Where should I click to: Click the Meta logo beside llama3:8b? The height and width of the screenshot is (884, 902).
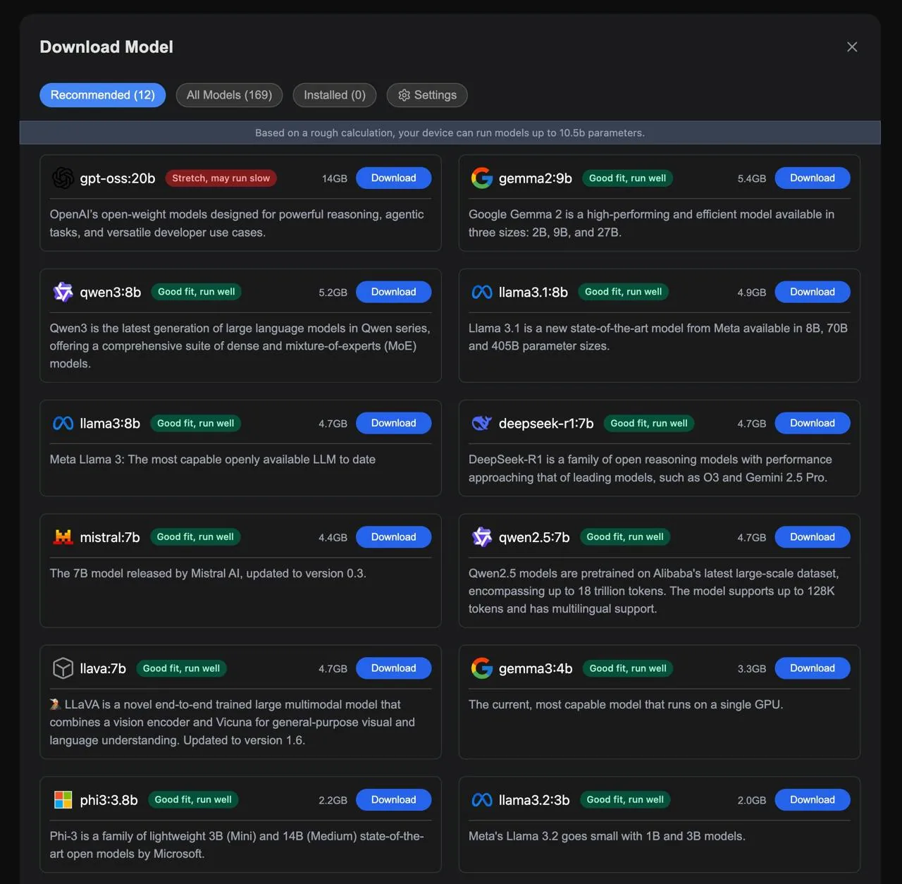tap(63, 423)
